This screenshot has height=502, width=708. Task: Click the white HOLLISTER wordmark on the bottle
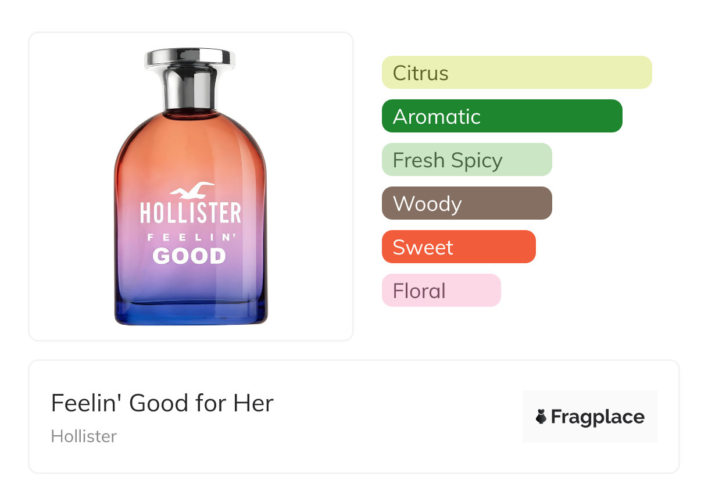[x=190, y=213]
